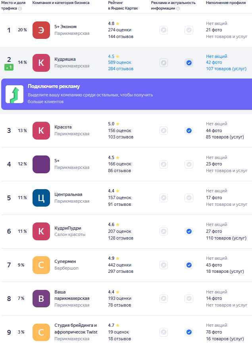Open the Супермен company logo
The height and width of the screenshot is (347, 252).
(41, 265)
